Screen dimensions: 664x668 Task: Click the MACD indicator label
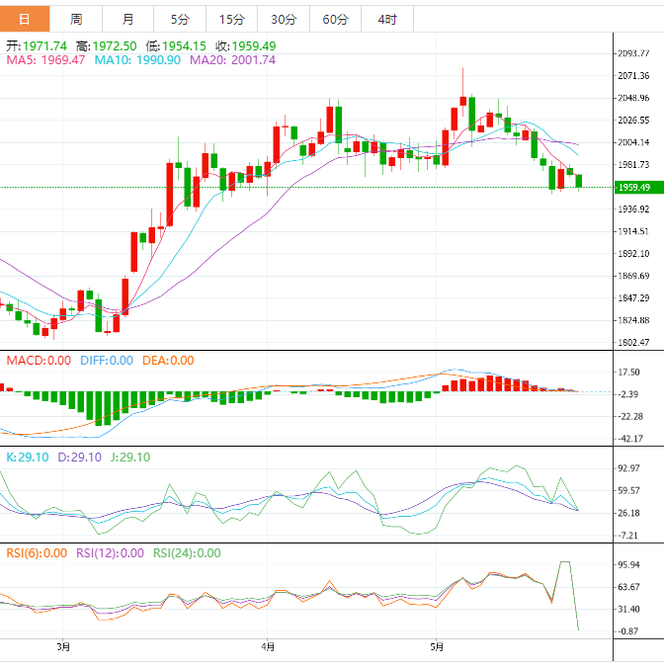pyautogui.click(x=39, y=361)
